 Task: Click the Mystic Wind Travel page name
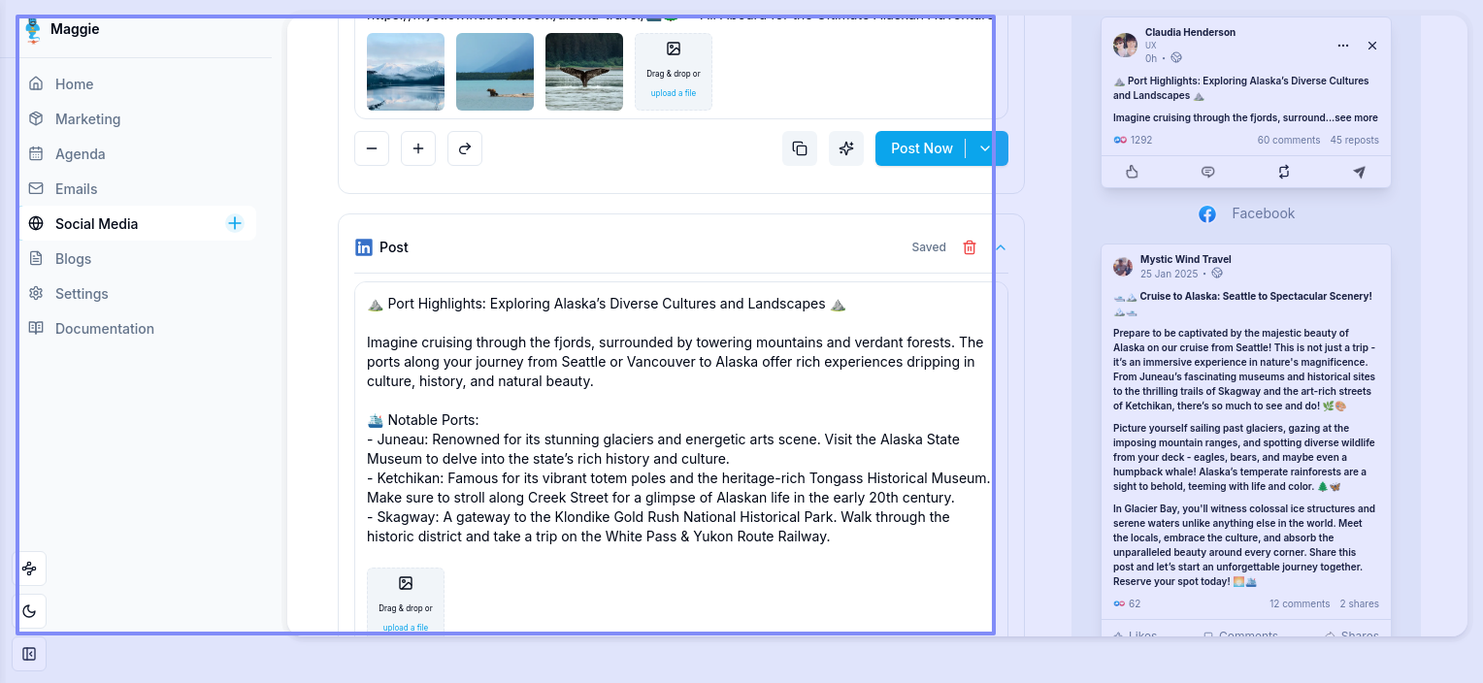click(x=1186, y=260)
